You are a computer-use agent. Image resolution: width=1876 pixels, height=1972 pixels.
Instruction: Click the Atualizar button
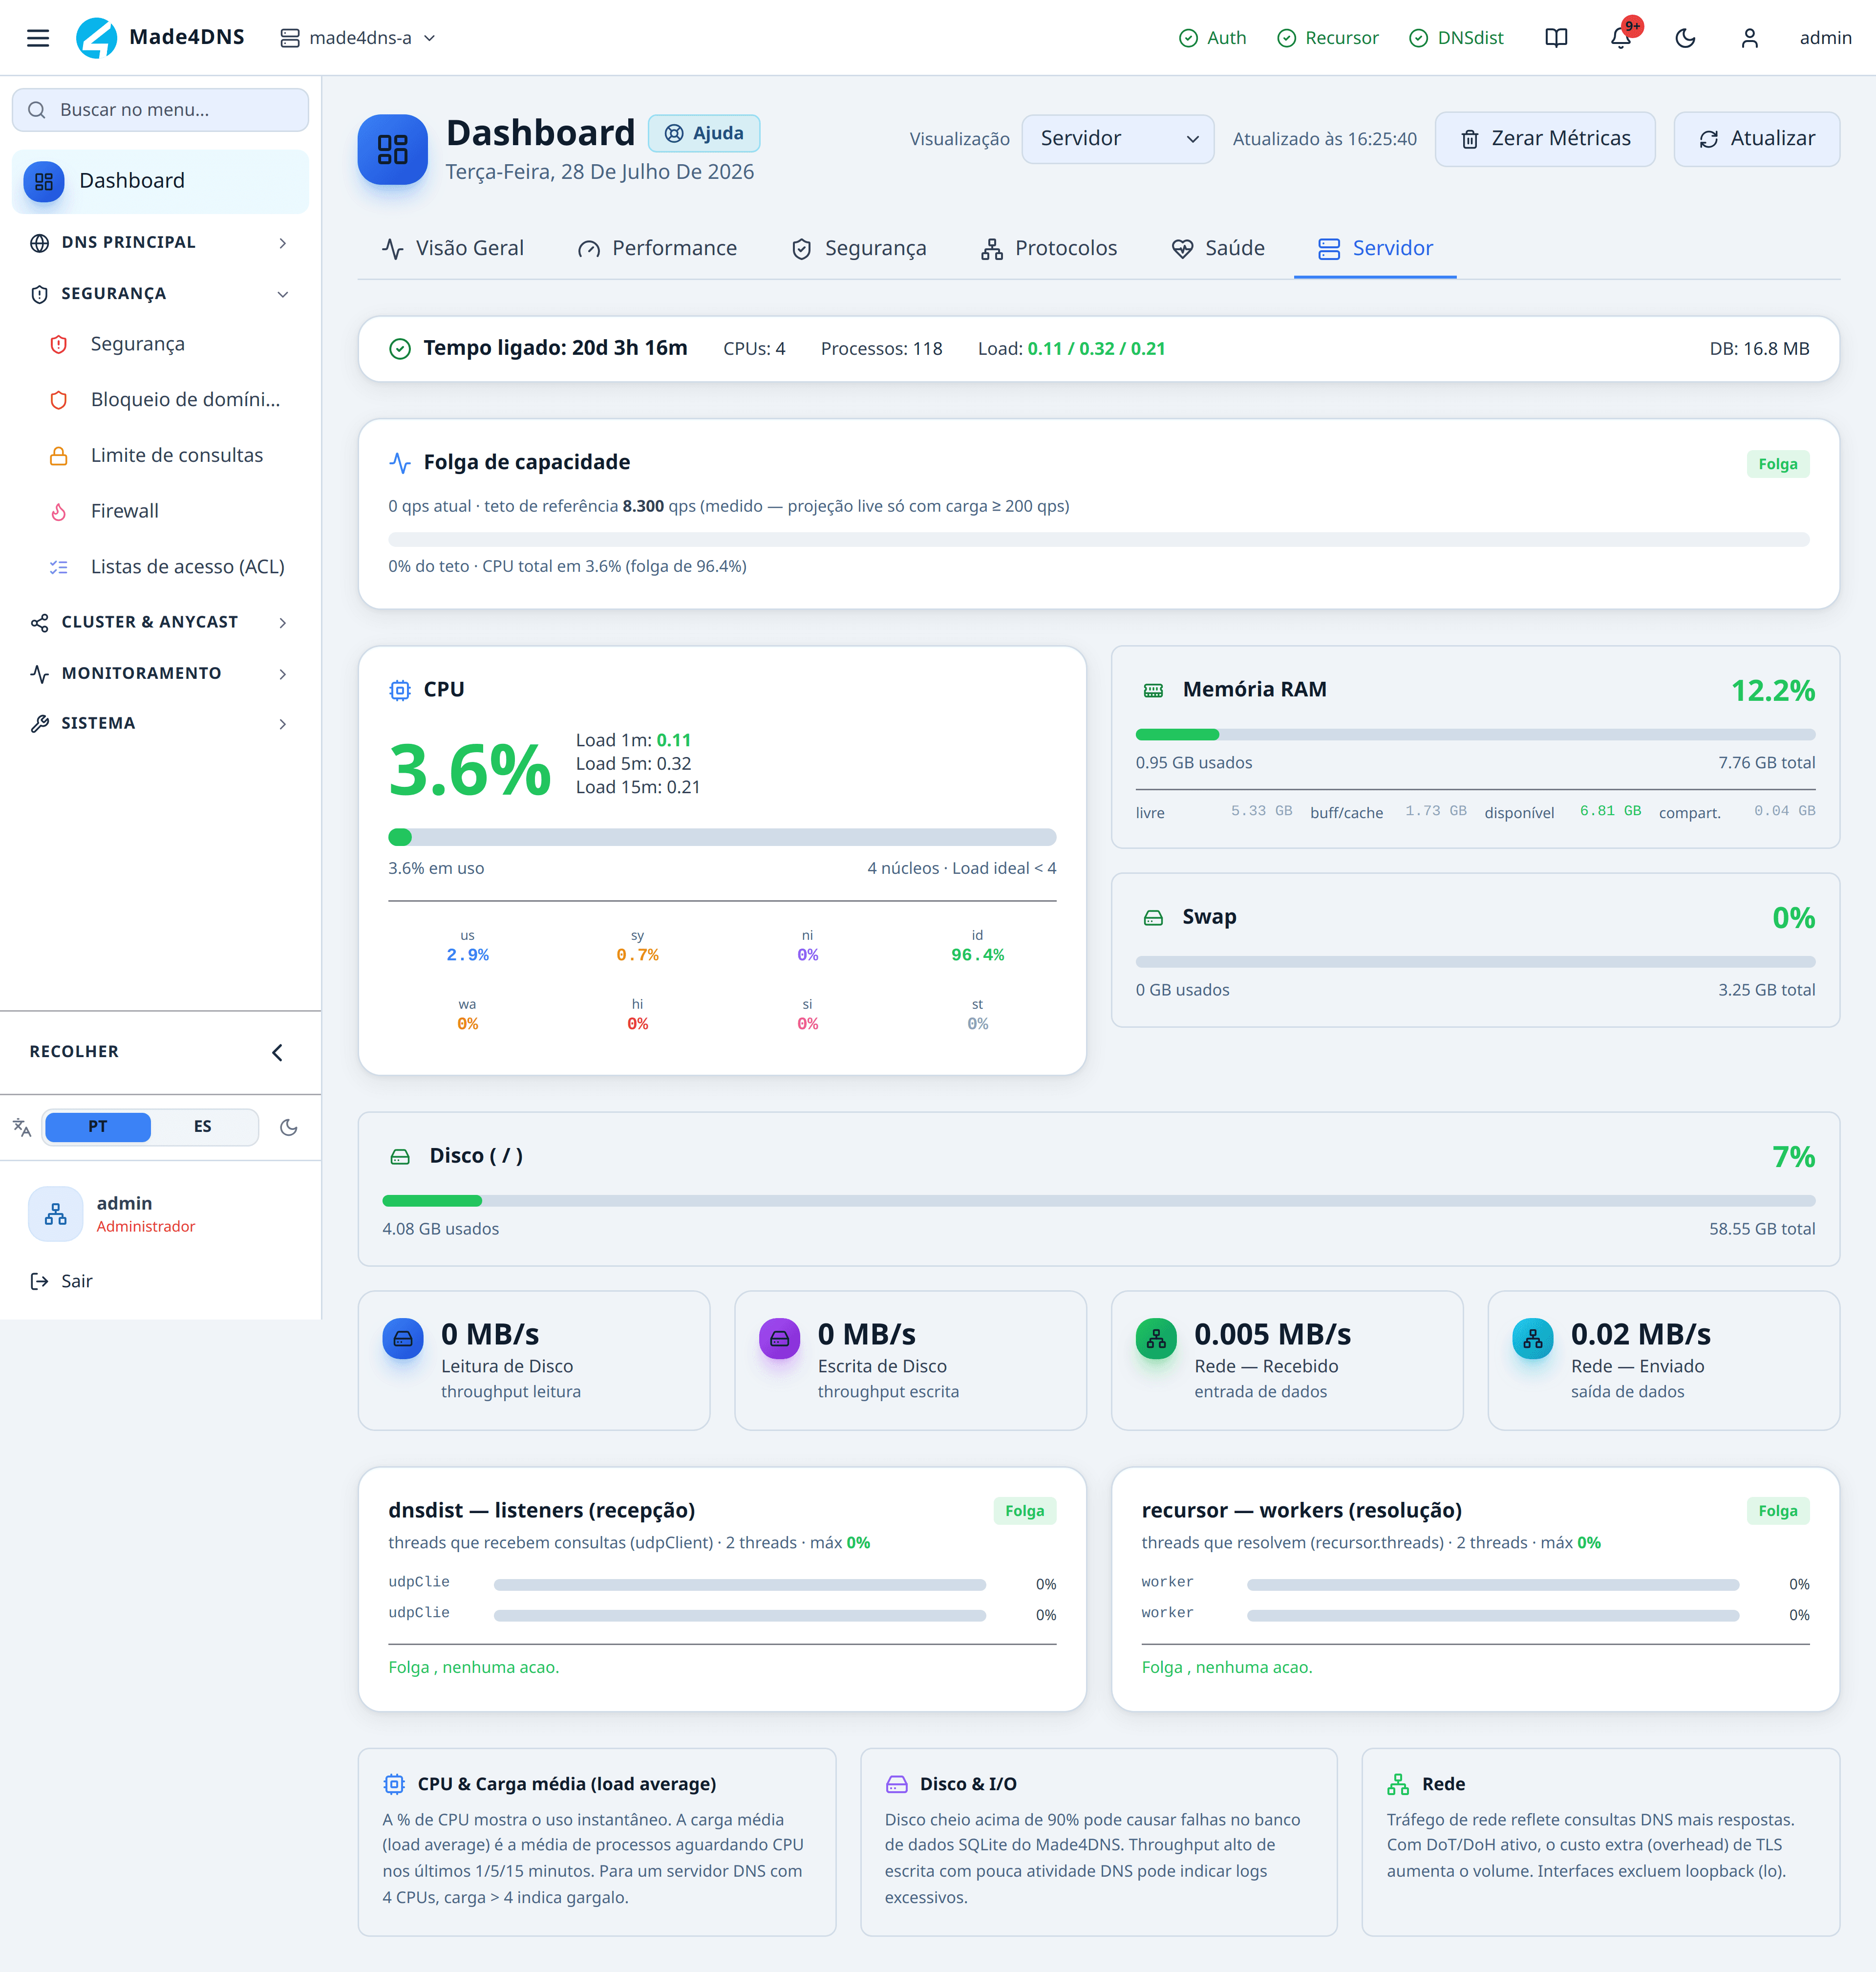coord(1757,138)
